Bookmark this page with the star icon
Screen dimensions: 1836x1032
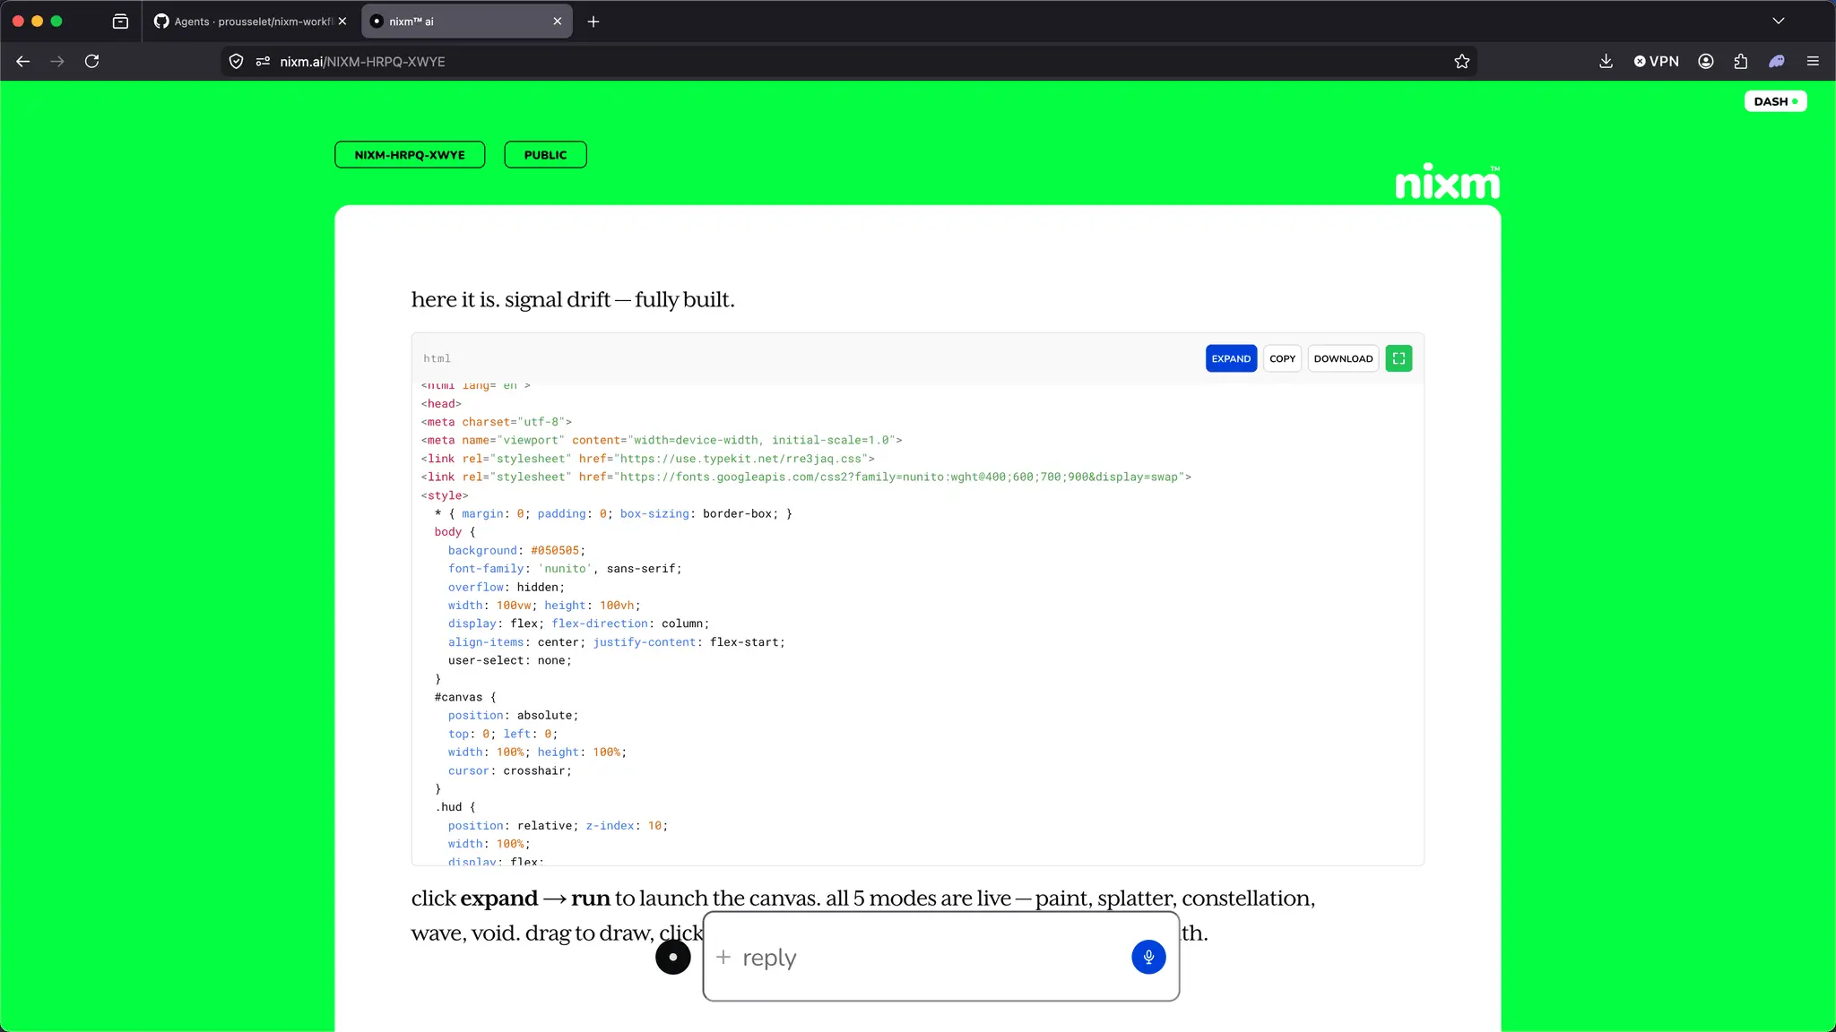point(1462,61)
